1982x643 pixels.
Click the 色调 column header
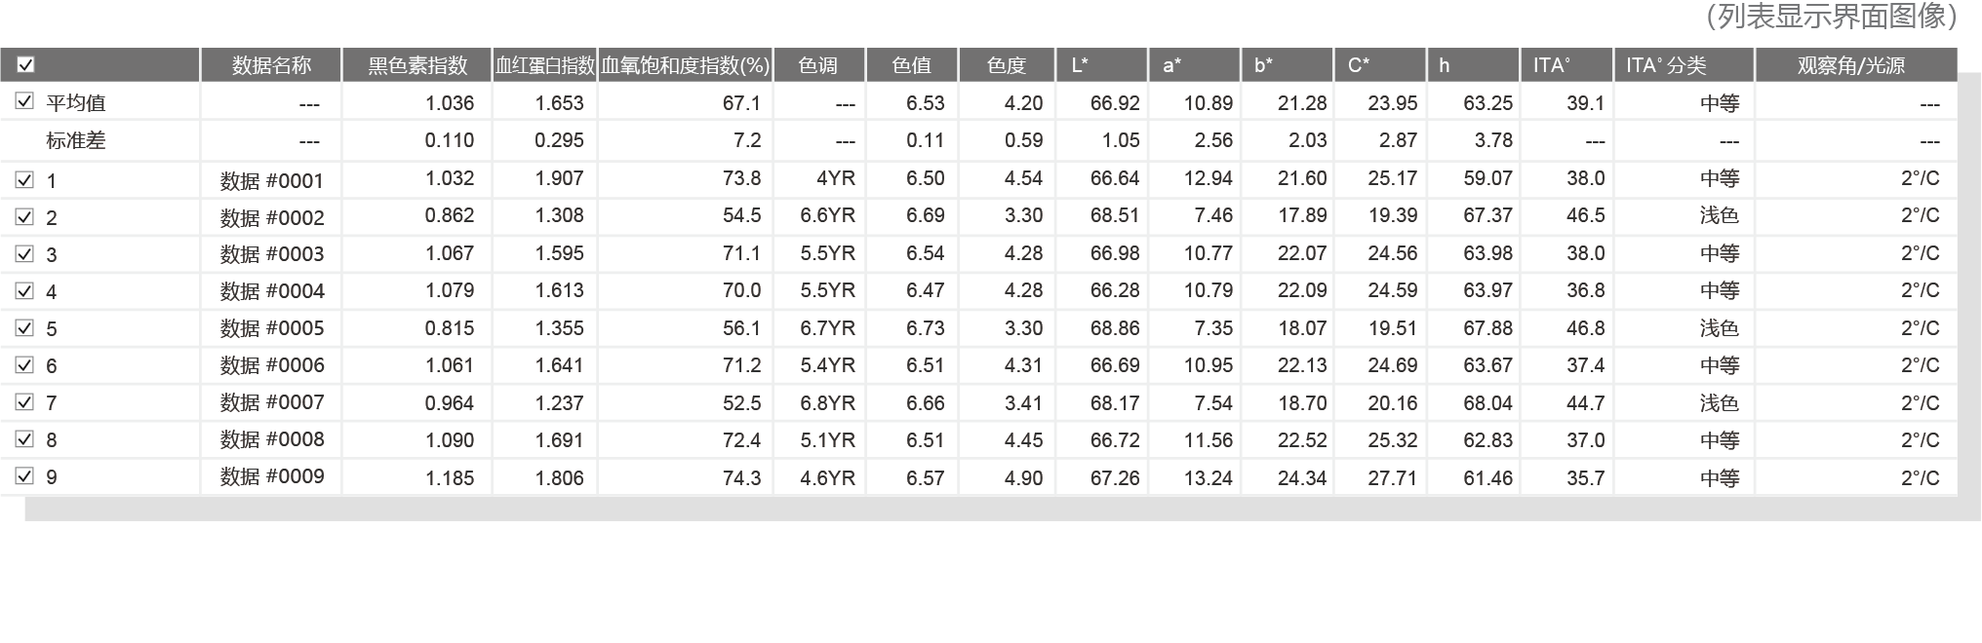coord(817,65)
